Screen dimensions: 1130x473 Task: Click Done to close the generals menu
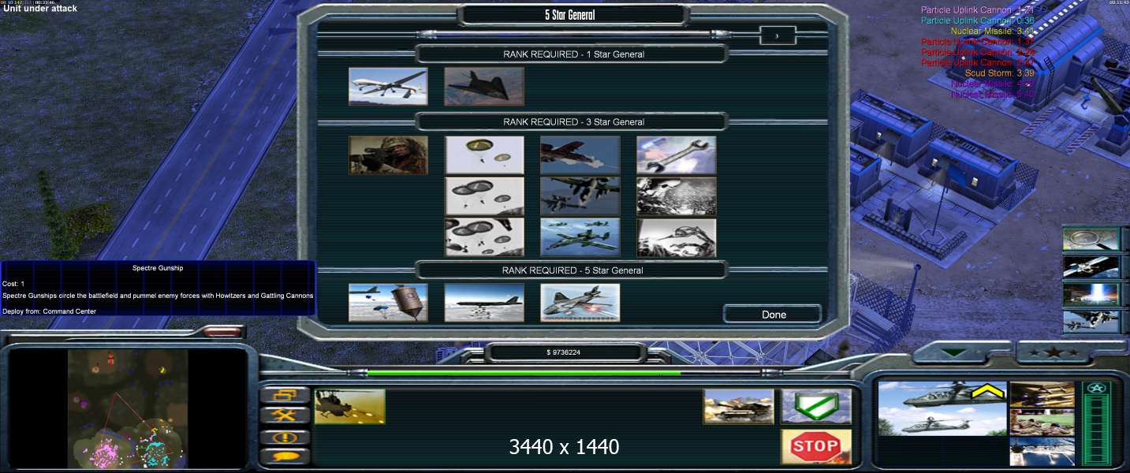773,315
